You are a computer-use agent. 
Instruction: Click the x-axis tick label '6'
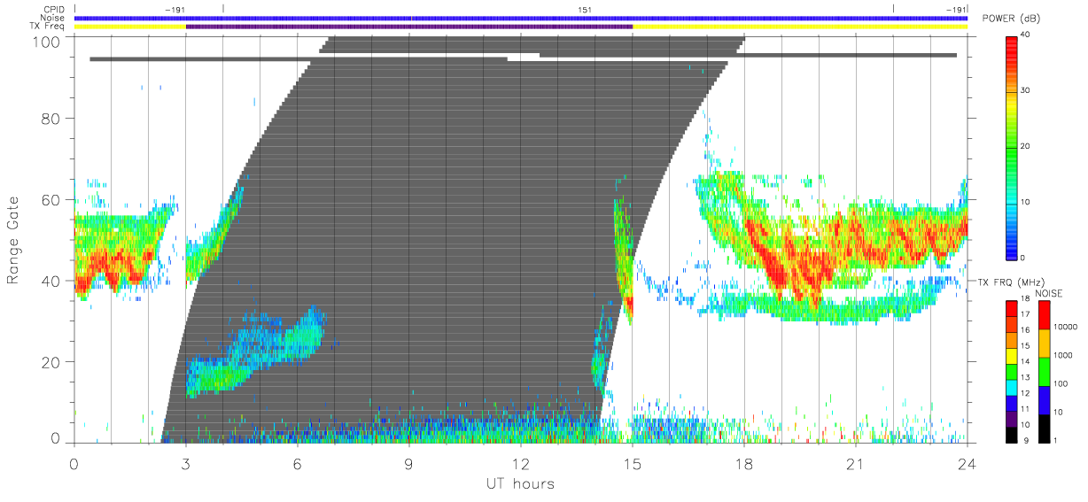297,464
